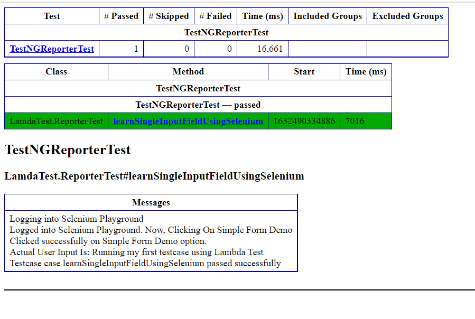The image size is (475, 319).
Task: Click the 'TestNGReporterTest — passed' row
Action: coord(198,105)
